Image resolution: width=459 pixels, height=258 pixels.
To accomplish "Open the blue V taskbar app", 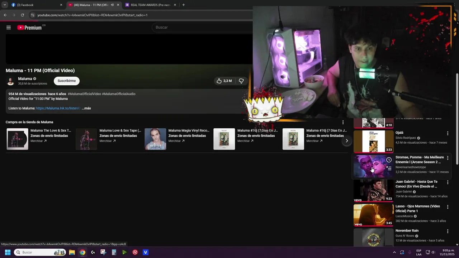I will point(146,252).
